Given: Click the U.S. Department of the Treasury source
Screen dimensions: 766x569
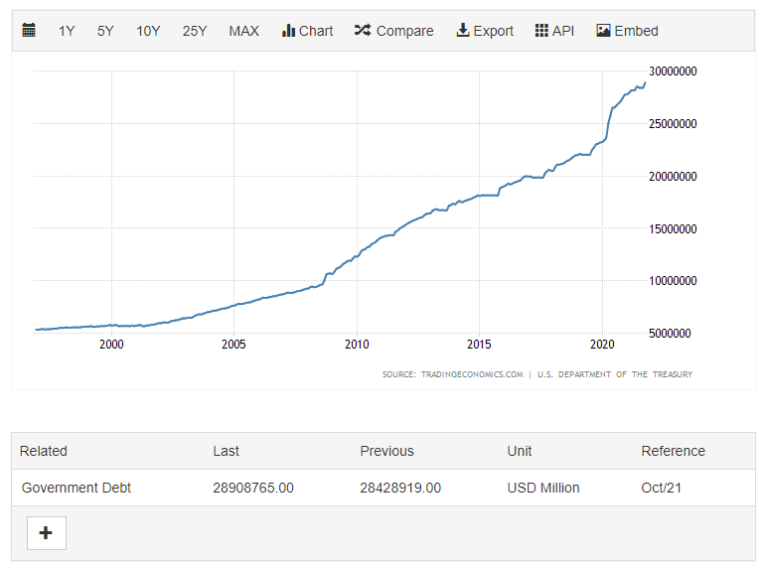Looking at the screenshot, I should click(x=615, y=374).
